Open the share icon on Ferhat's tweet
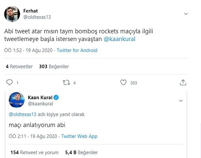Screen dimensions: 201x158 click(183, 82)
